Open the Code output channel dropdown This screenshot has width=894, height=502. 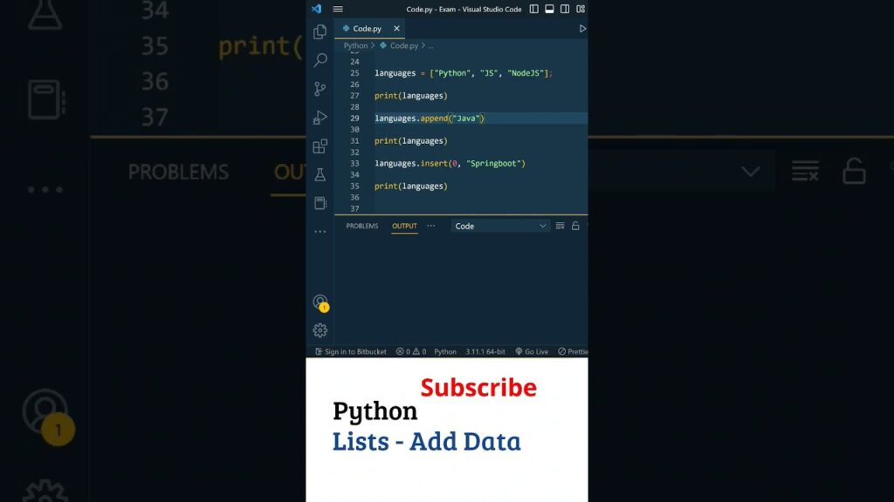pyautogui.click(x=500, y=226)
